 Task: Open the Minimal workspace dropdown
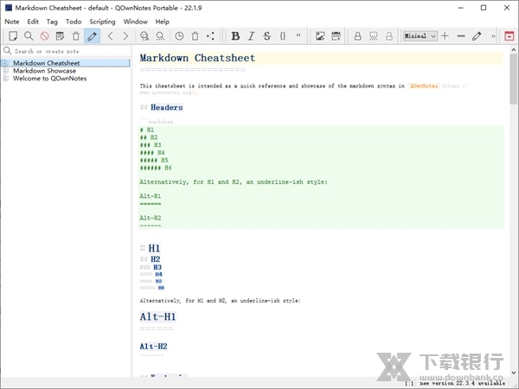tap(420, 36)
